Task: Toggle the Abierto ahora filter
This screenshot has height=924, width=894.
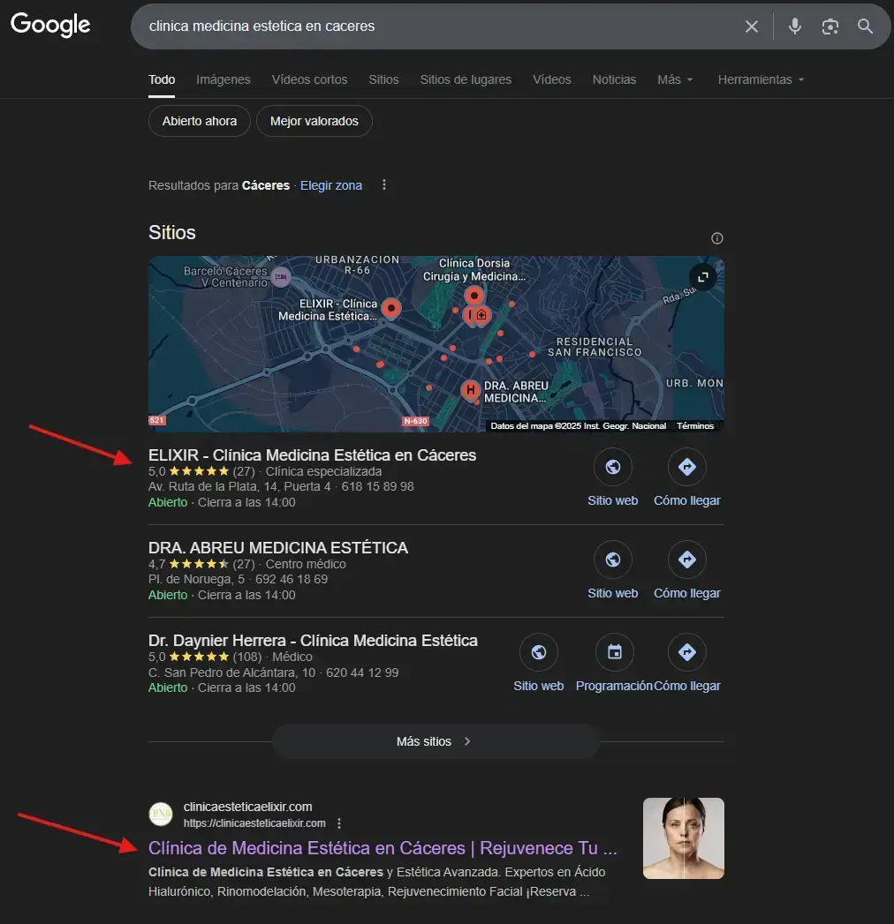Action: [x=200, y=121]
